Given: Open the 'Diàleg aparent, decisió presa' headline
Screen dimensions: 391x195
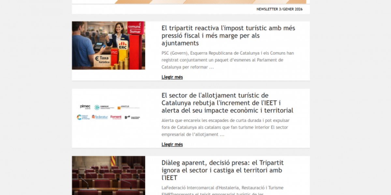Looking at the screenshot, I should coord(223,170).
